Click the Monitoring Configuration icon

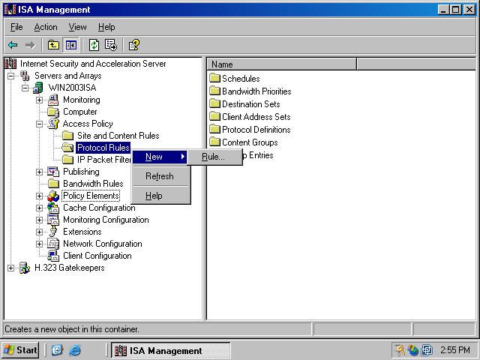click(x=53, y=220)
